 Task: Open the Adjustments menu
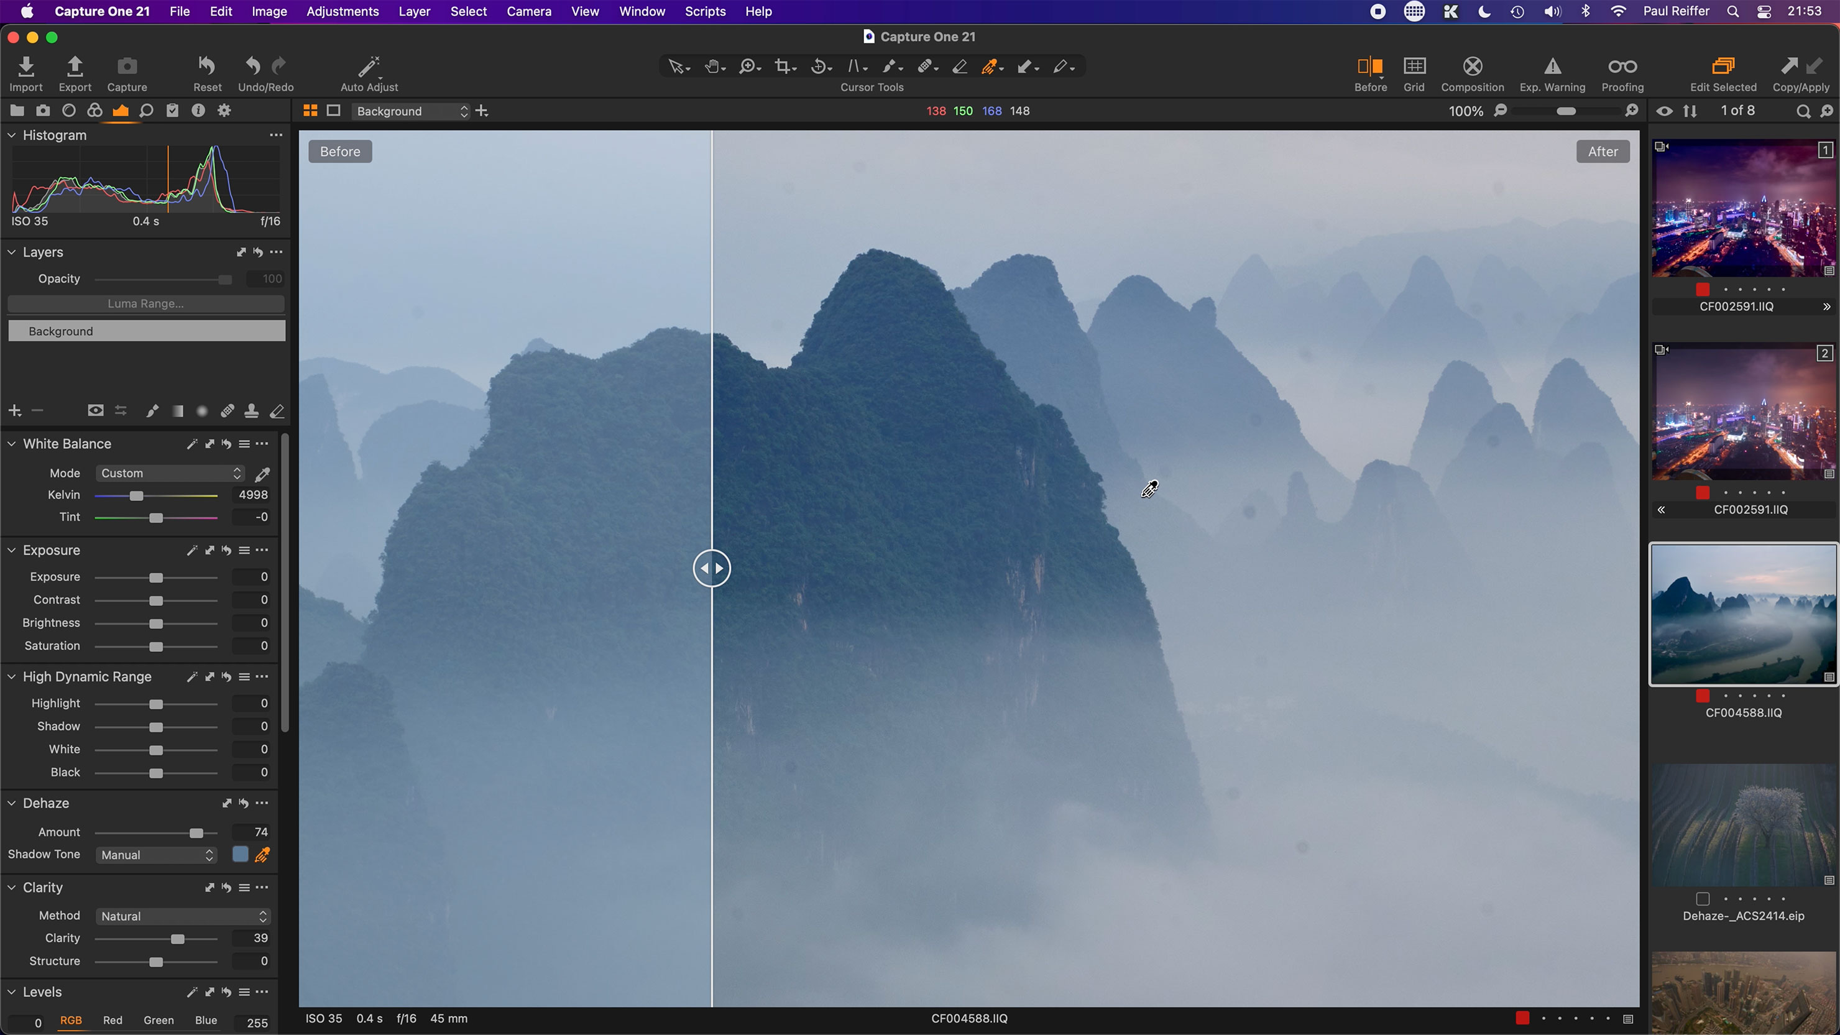342,11
